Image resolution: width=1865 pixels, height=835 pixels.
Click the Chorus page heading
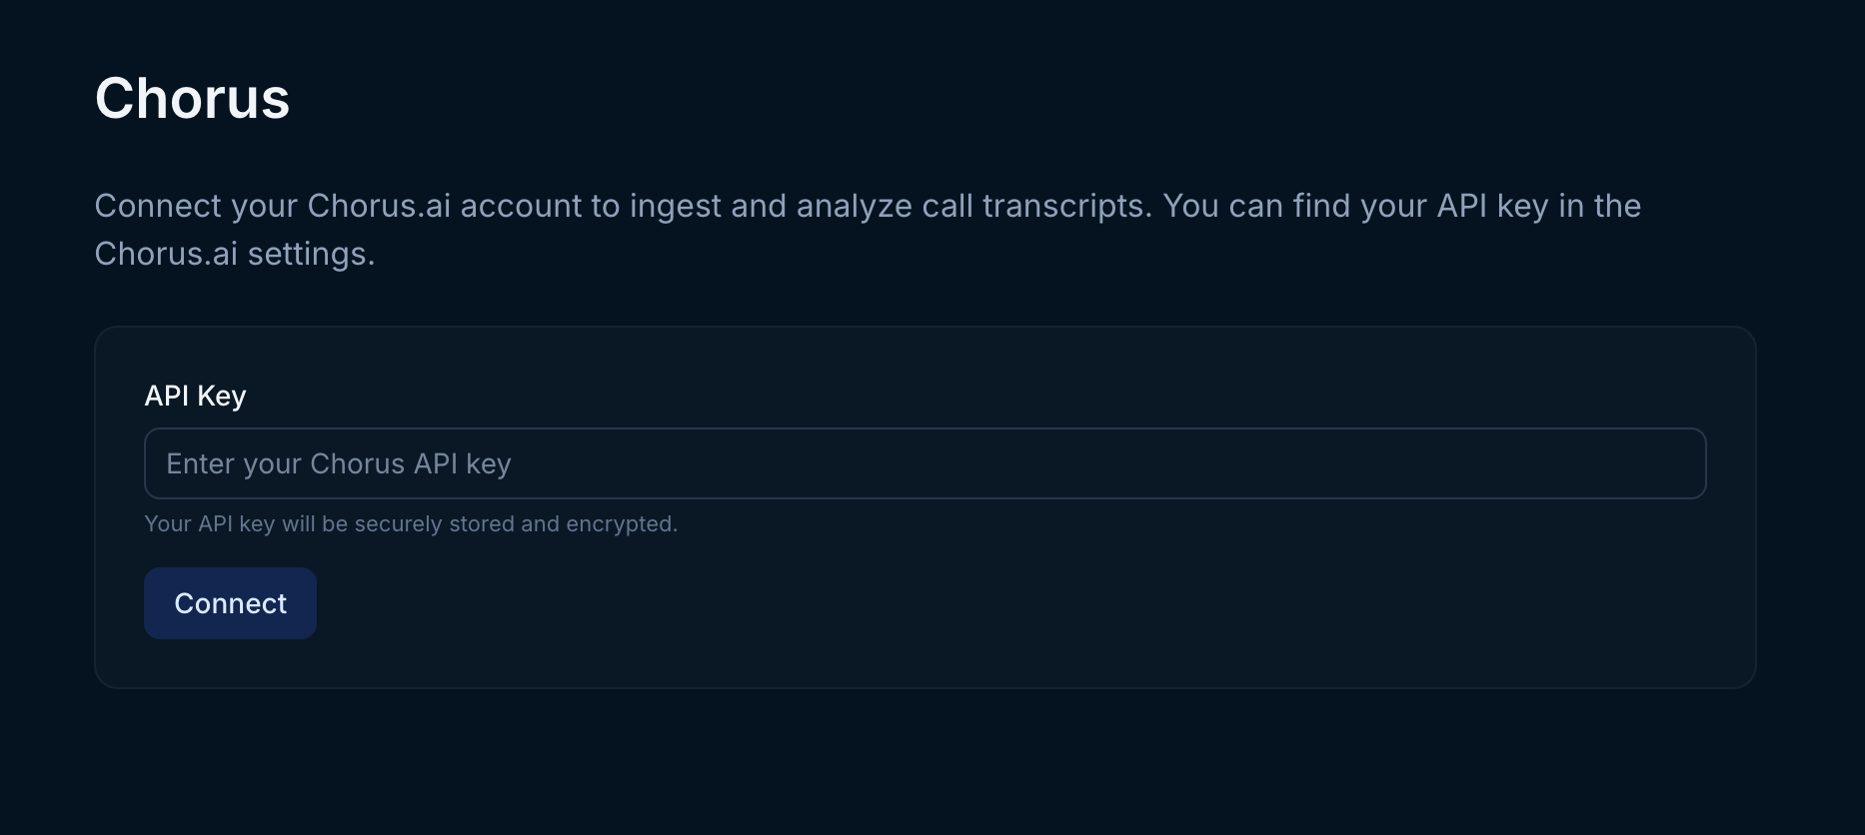coord(192,97)
